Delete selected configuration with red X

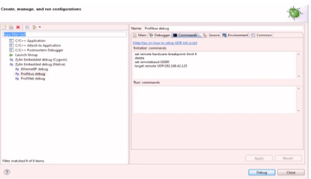[18, 27]
